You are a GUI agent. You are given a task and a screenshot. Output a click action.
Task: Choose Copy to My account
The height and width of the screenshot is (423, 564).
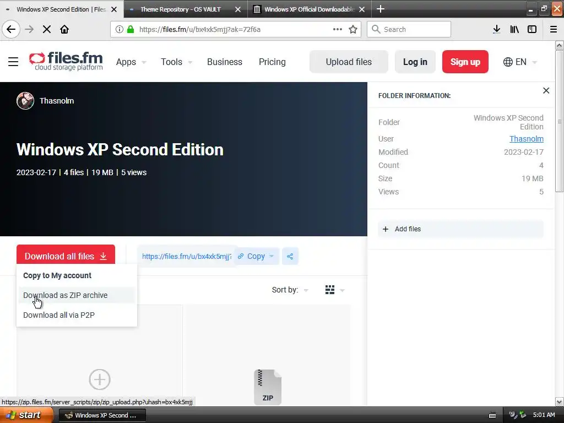click(x=57, y=275)
